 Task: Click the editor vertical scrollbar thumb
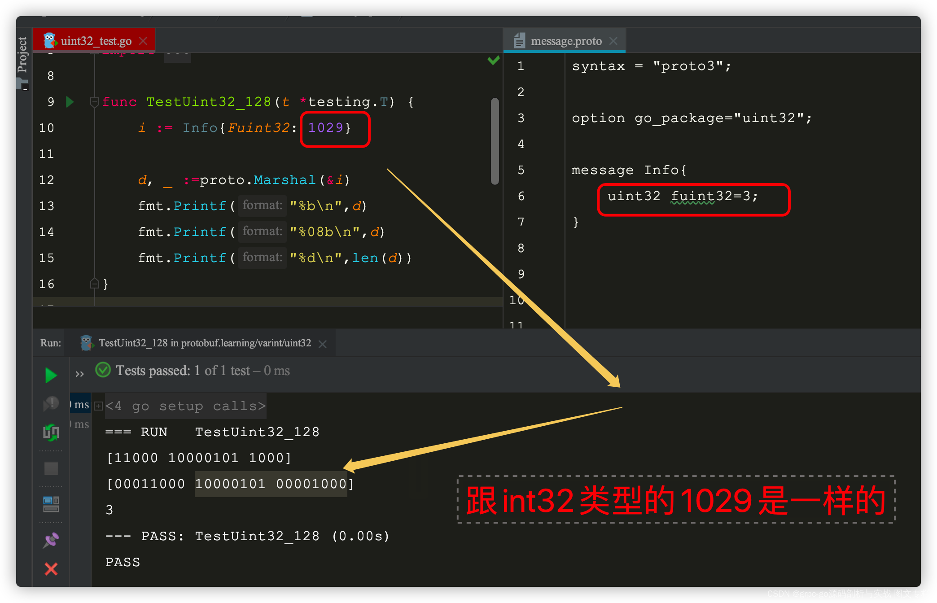(495, 141)
